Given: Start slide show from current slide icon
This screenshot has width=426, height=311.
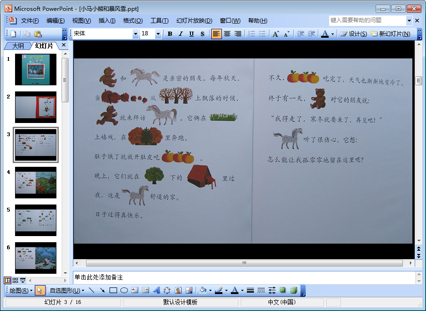Looking at the screenshot, I should tap(23, 280).
